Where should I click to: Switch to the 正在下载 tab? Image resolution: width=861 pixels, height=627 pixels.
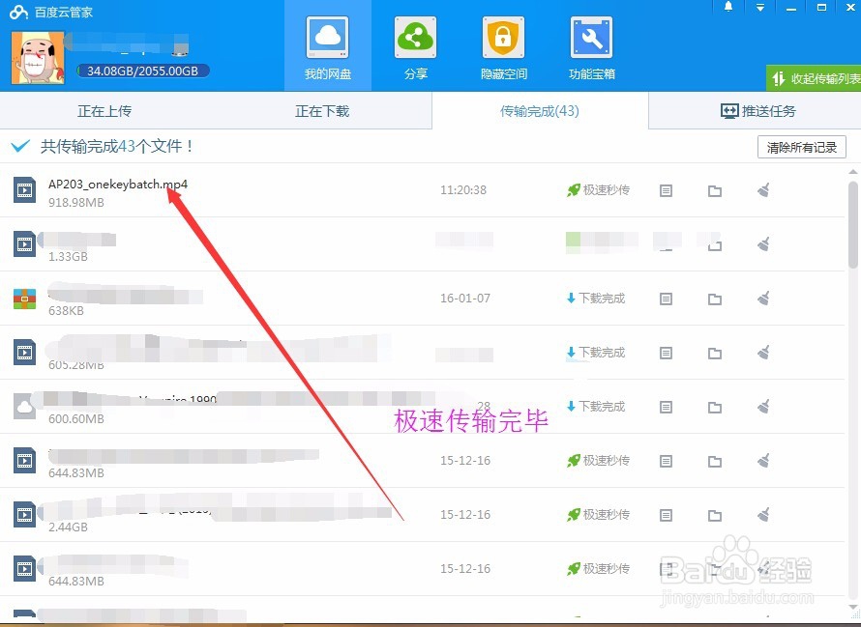pyautogui.click(x=322, y=111)
